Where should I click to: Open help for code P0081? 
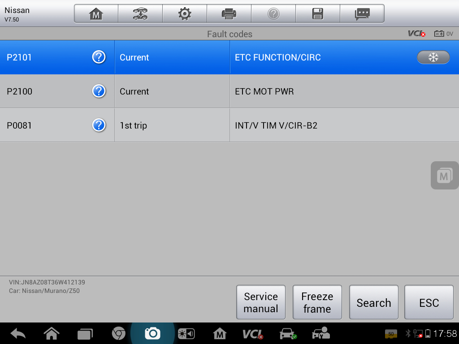99,125
